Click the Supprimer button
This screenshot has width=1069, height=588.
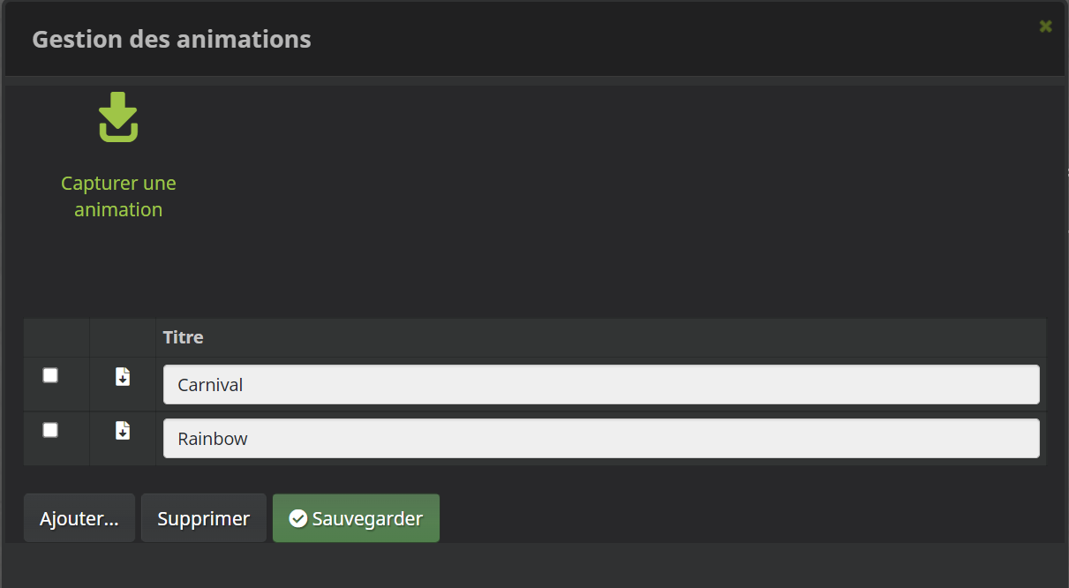click(x=204, y=518)
